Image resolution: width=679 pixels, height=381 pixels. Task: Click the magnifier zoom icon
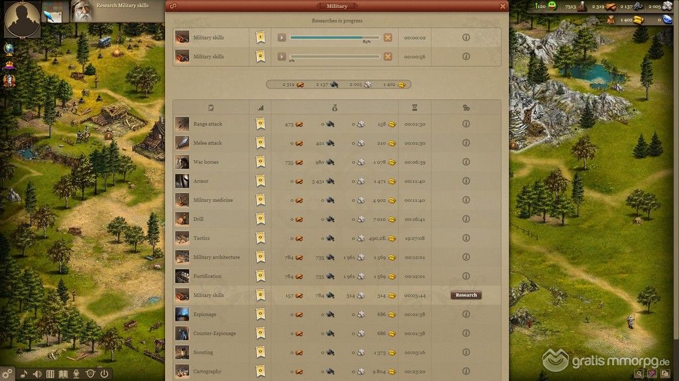tap(639, 373)
